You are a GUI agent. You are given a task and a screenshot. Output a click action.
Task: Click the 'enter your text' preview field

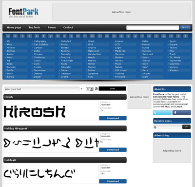[42, 89]
